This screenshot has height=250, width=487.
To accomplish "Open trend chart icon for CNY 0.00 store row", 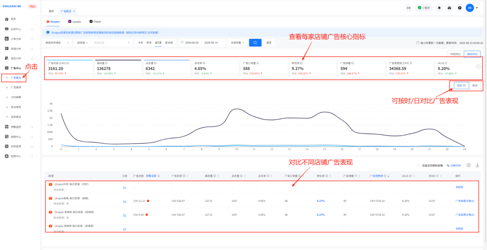I will [x=125, y=215].
